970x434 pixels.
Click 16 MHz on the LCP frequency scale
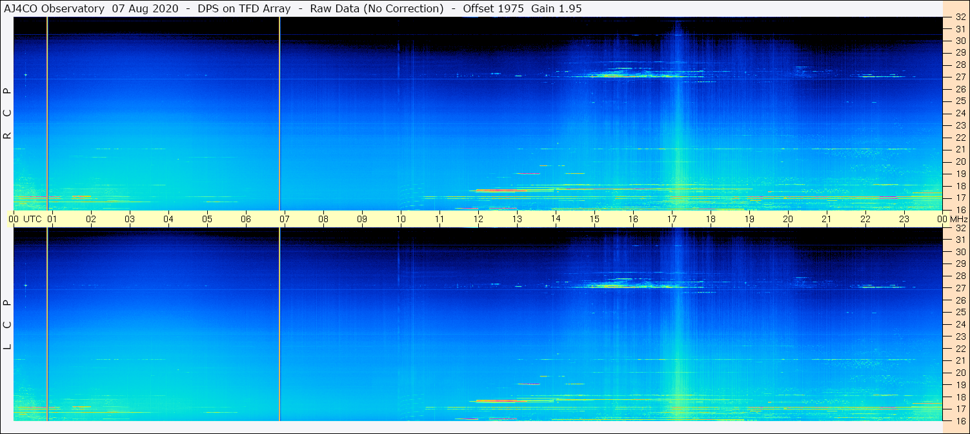(x=960, y=420)
